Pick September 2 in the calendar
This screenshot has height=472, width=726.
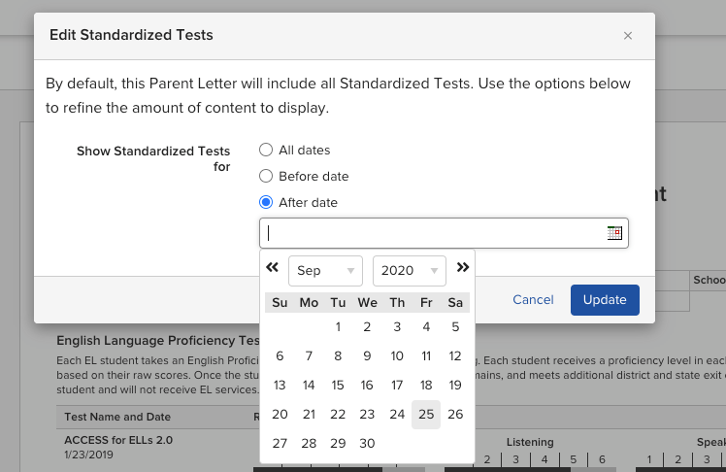pyautogui.click(x=367, y=327)
